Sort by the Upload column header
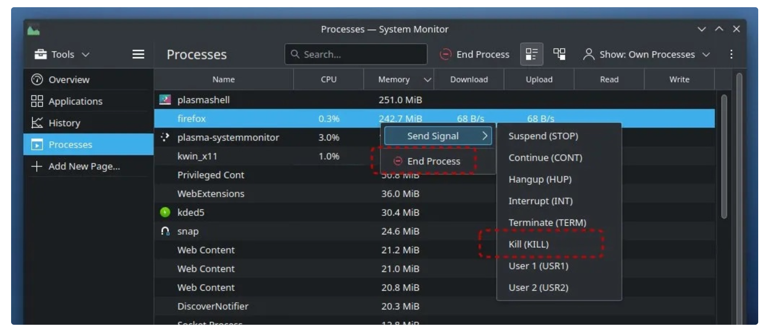The width and height of the screenshot is (764, 331). [x=539, y=79]
